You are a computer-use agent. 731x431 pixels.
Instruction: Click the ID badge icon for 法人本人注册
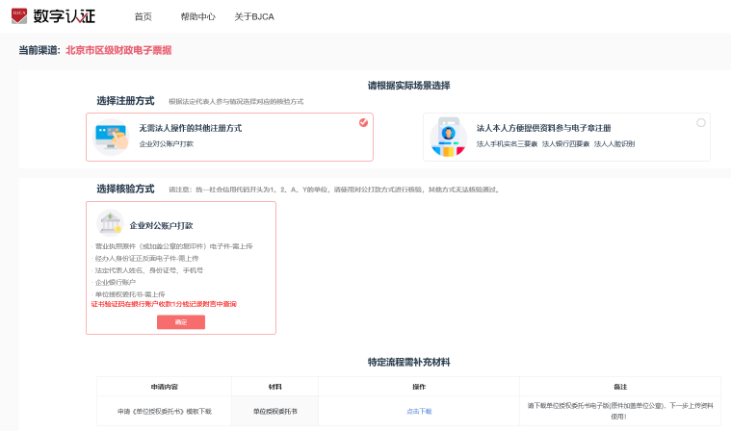[448, 137]
